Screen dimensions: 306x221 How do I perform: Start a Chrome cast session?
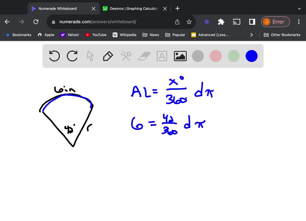[x=237, y=21]
